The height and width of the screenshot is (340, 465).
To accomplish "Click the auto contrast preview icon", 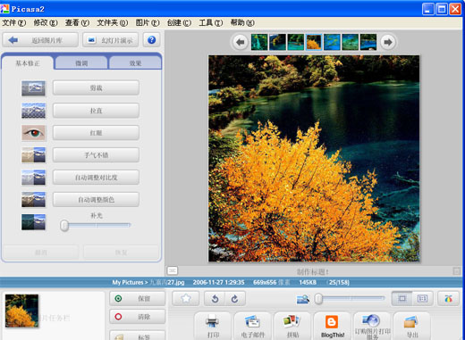I will [x=33, y=178].
